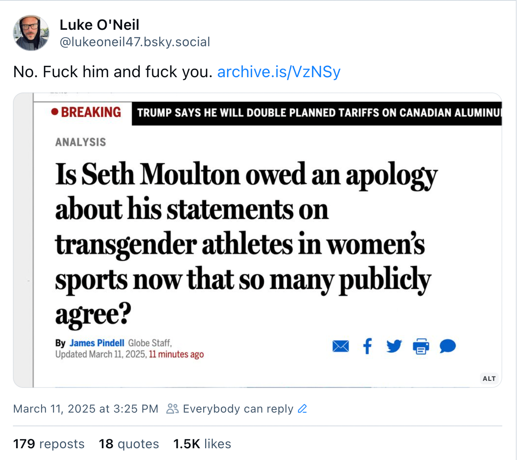View the 1.5K likes list
The width and height of the screenshot is (523, 460).
202,444
